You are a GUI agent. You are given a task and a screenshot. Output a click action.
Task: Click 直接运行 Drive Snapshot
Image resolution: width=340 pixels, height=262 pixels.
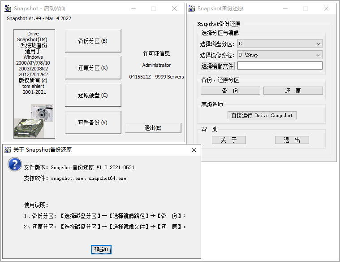(x=262, y=115)
